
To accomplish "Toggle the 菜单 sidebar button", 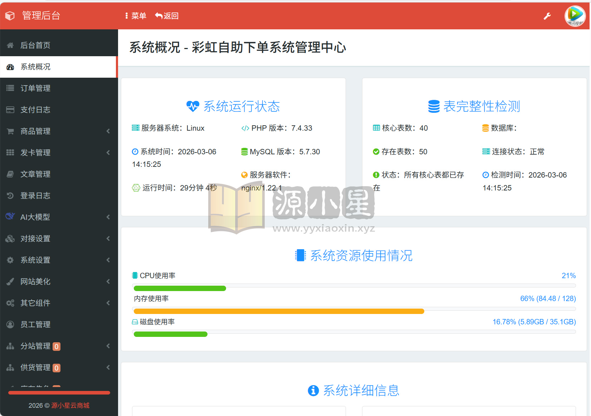I will [x=136, y=16].
